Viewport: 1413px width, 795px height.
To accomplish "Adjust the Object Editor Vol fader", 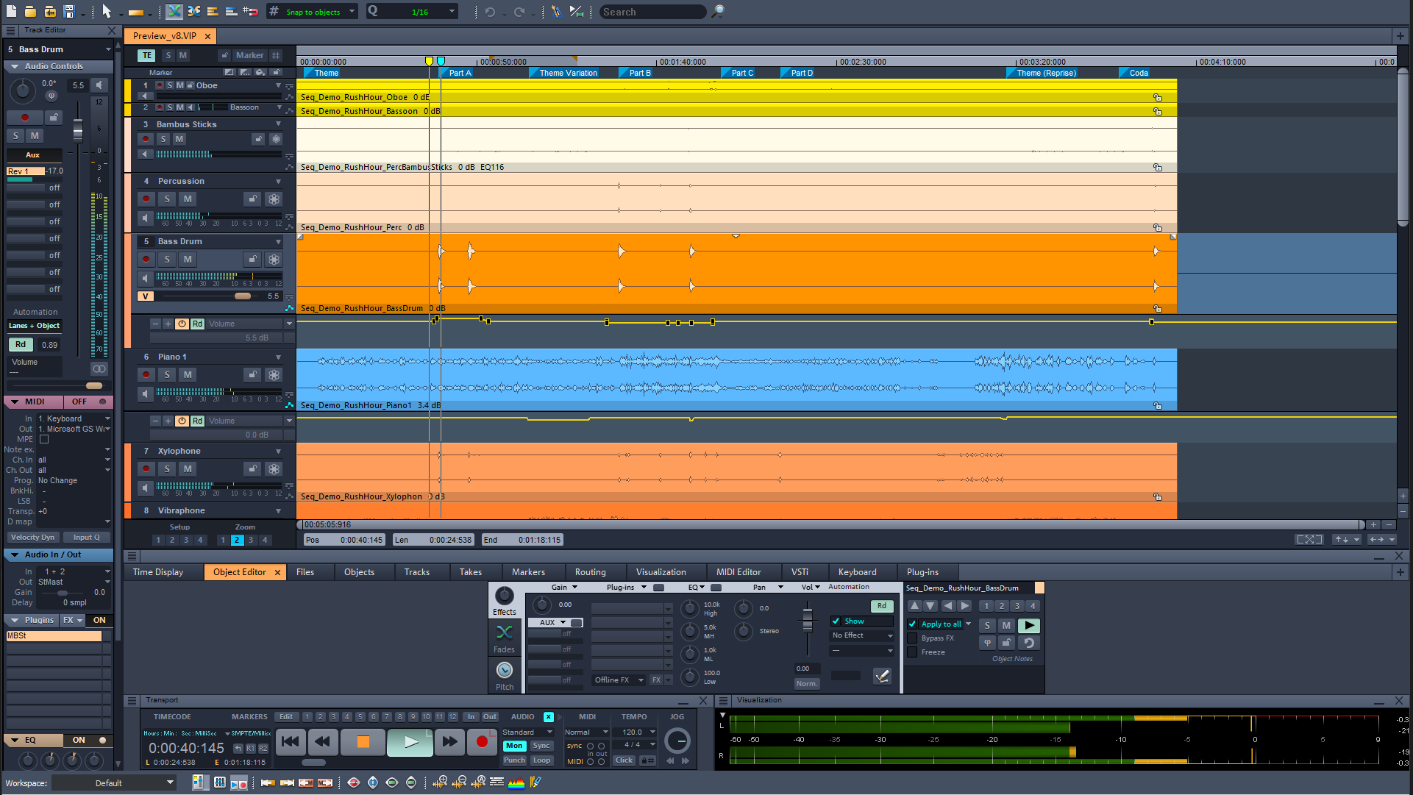I will pyautogui.click(x=808, y=621).
